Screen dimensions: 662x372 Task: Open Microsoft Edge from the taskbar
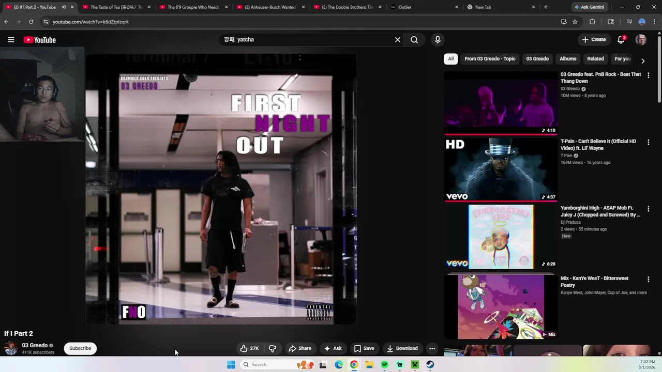pyautogui.click(x=339, y=365)
